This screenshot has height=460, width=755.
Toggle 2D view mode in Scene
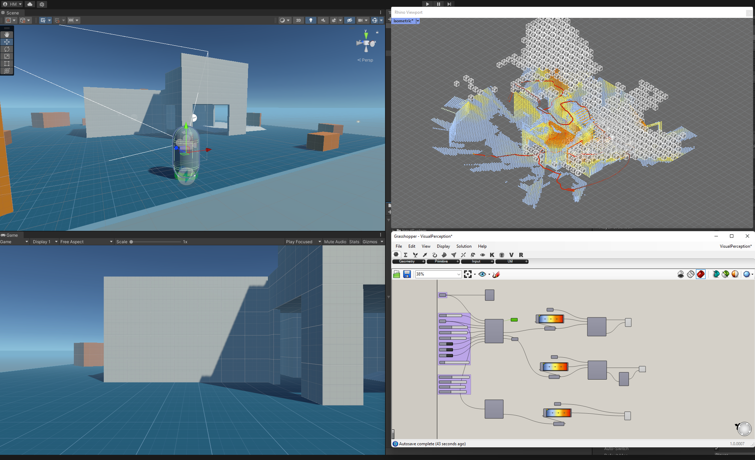(298, 20)
